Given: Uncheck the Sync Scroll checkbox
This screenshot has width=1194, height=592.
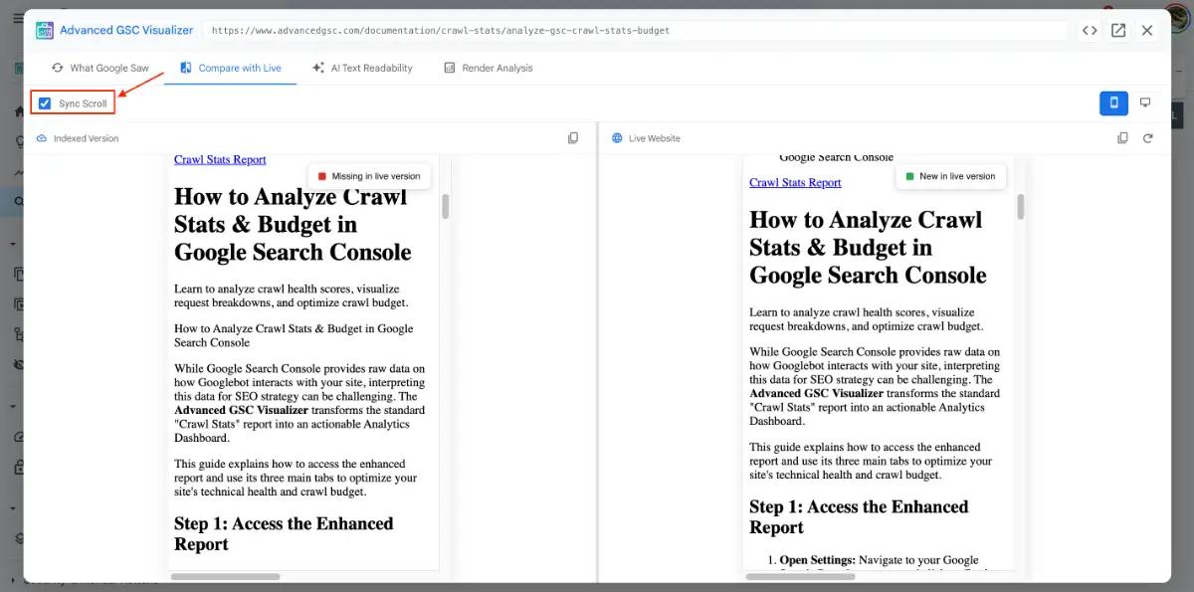Looking at the screenshot, I should (x=45, y=103).
